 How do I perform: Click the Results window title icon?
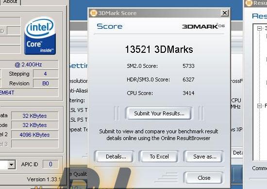[x=249, y=3]
